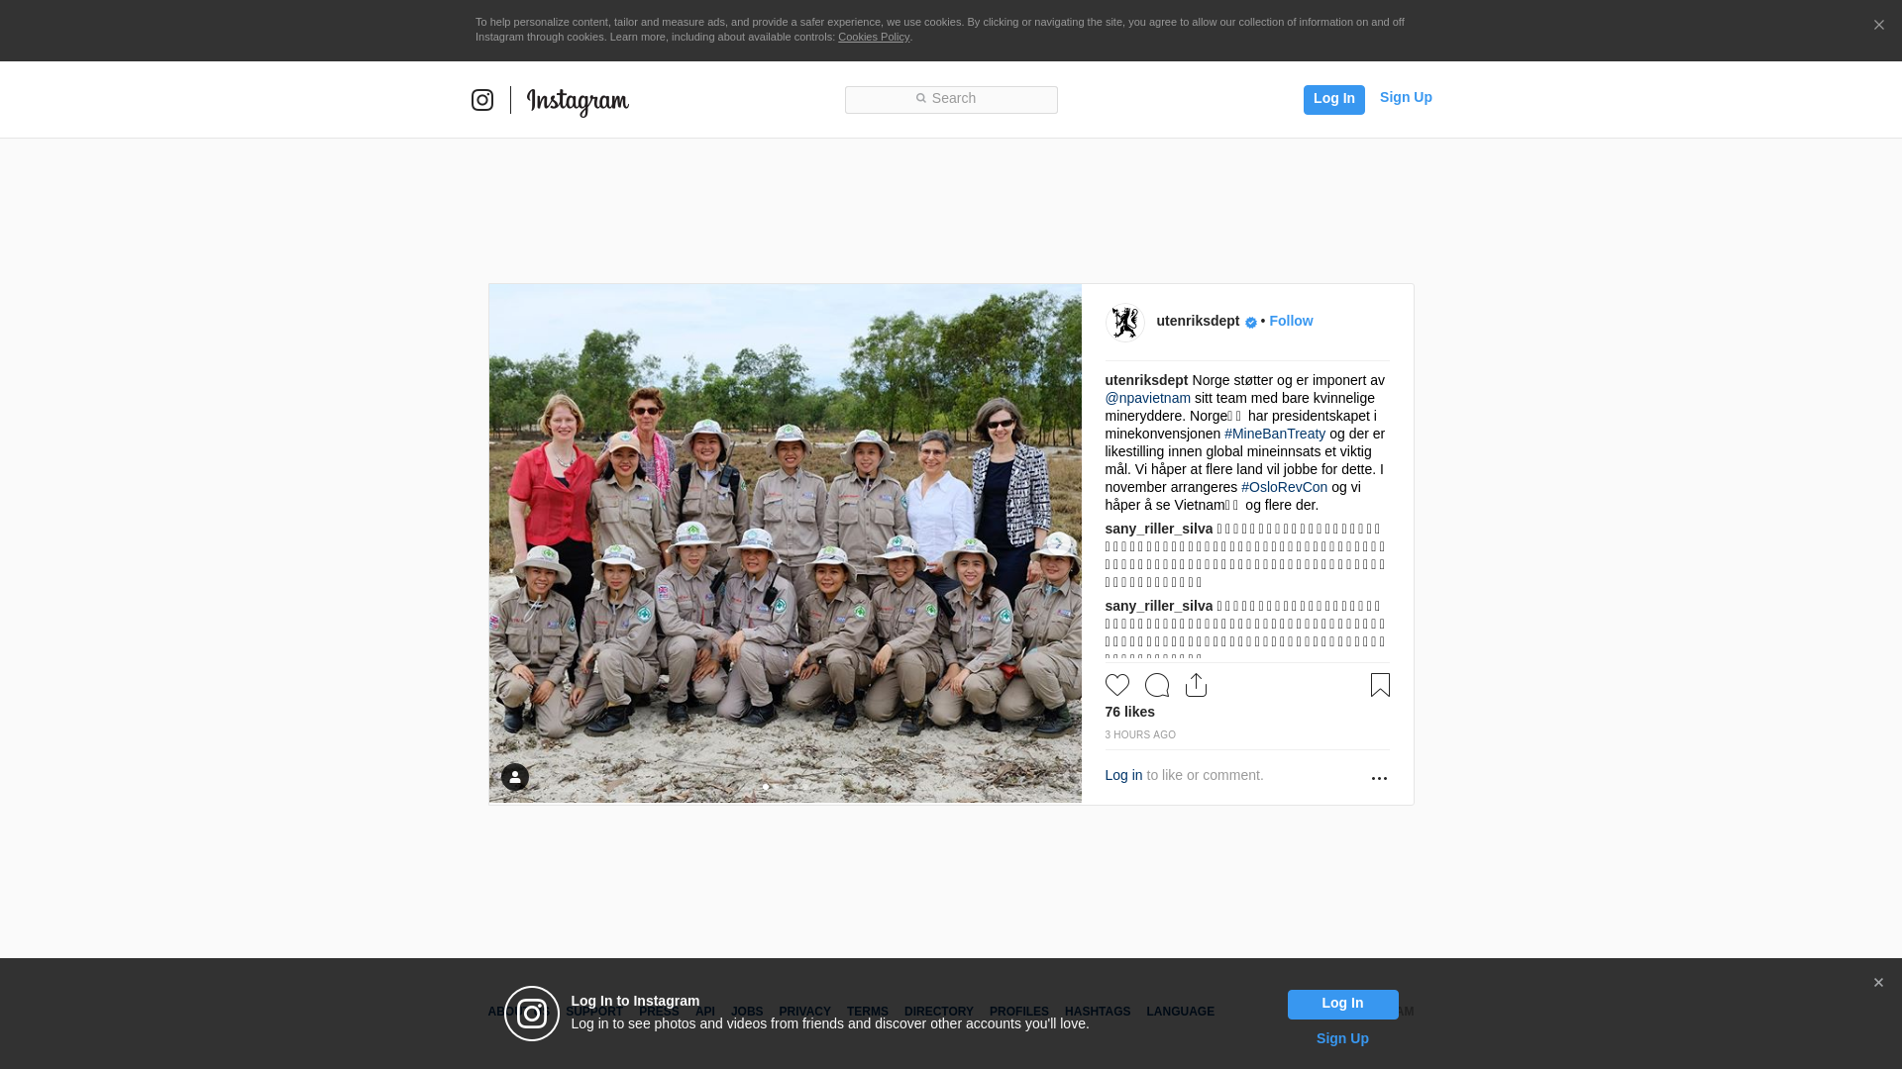1902x1069 pixels.
Task: Open the Hashtags footer link
Action: [x=1098, y=1012]
